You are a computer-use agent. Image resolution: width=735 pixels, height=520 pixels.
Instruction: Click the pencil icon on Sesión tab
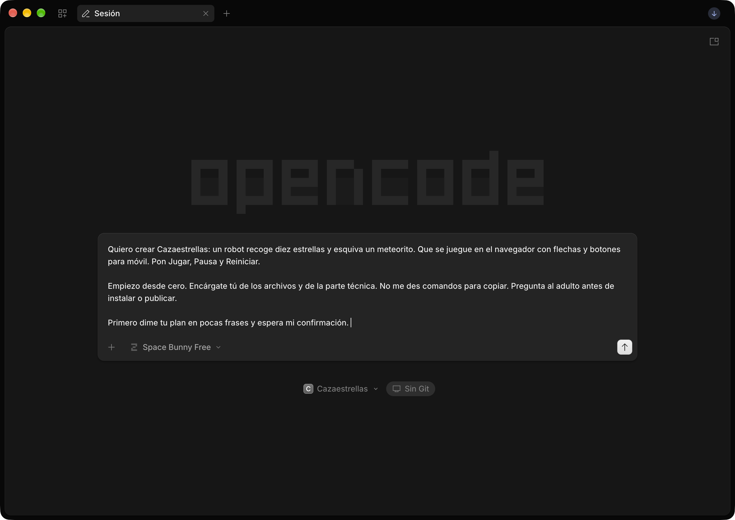click(86, 13)
